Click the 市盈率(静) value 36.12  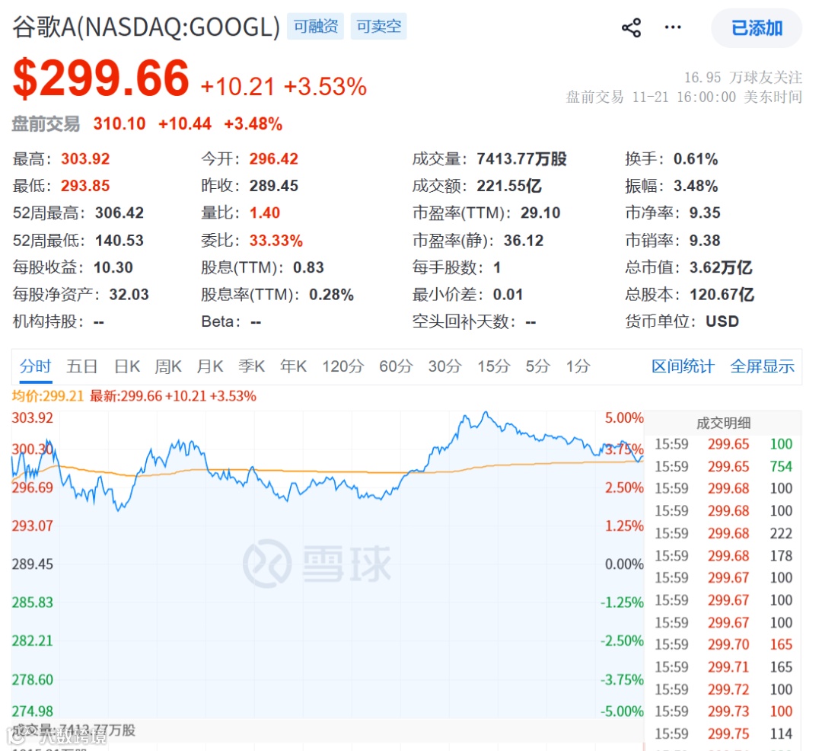(524, 240)
